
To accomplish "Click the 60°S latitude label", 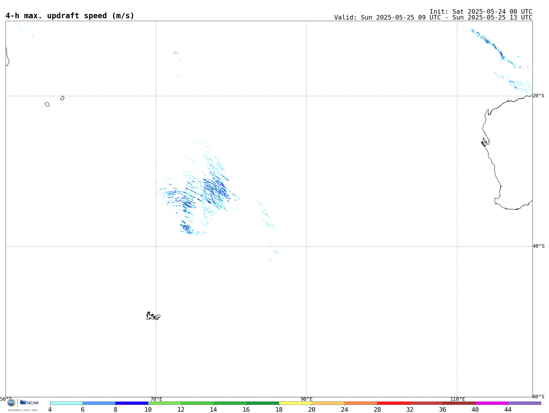I will click(538, 396).
